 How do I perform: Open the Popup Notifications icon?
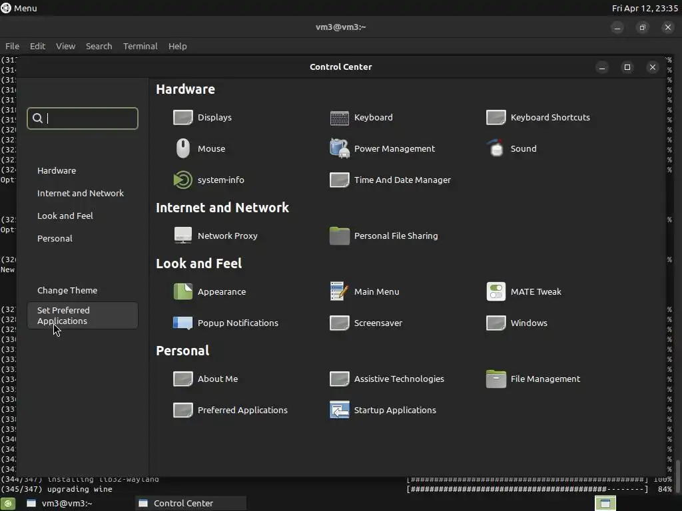pyautogui.click(x=182, y=323)
